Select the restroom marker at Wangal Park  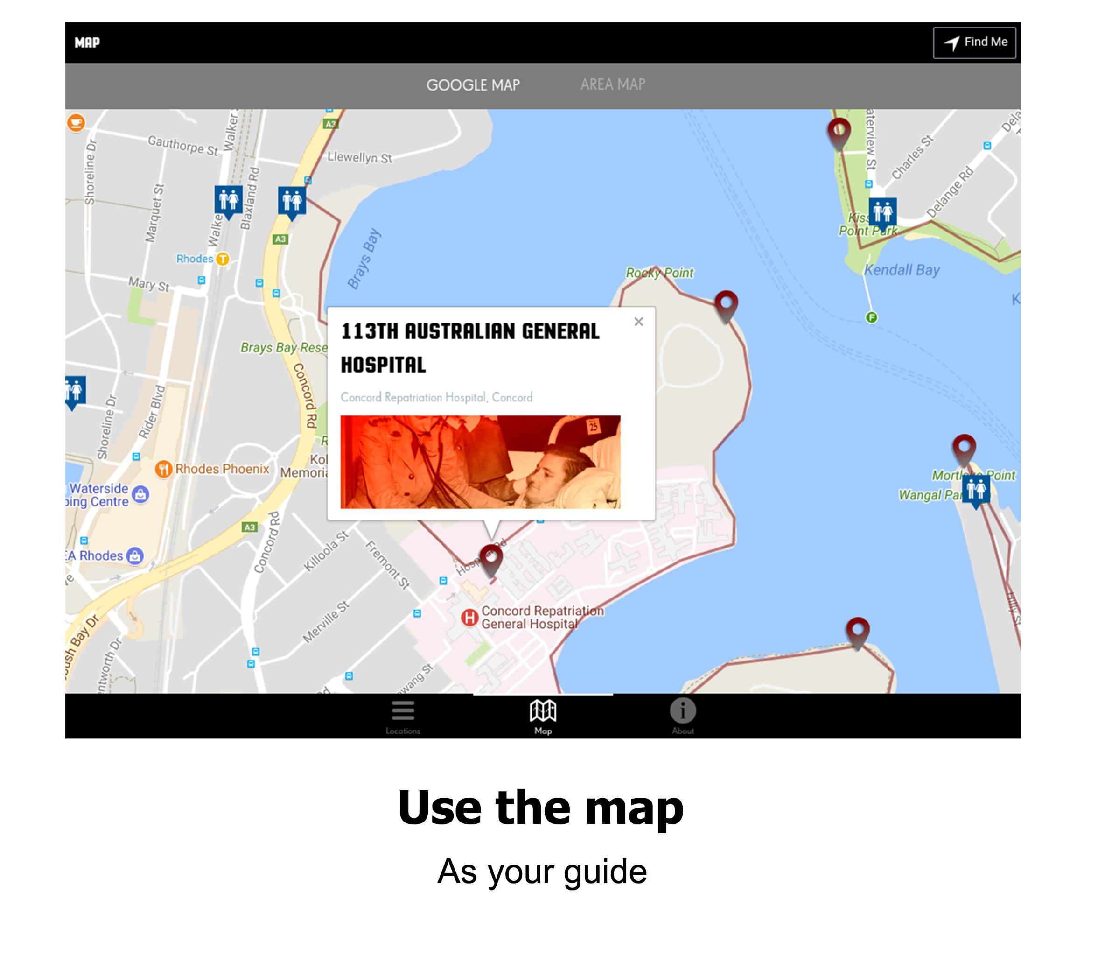[x=976, y=490]
